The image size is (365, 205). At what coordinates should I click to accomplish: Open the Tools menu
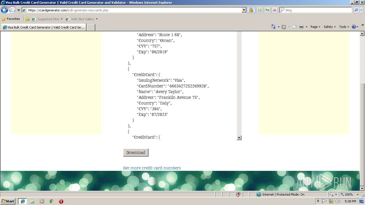pos(344,27)
